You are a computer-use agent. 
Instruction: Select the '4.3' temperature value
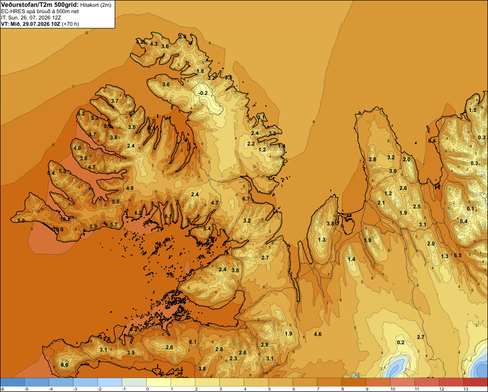(x=154, y=44)
